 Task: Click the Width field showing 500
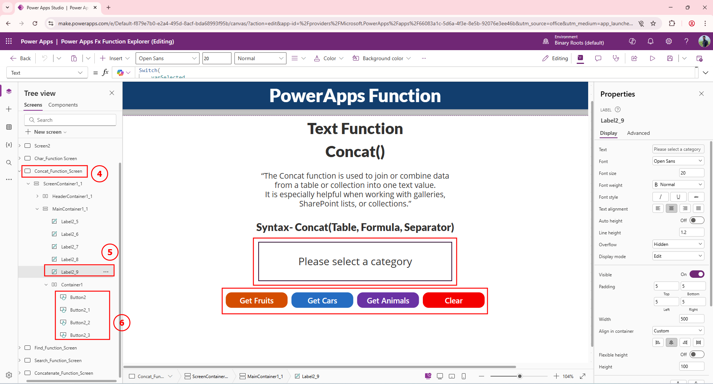pos(691,319)
